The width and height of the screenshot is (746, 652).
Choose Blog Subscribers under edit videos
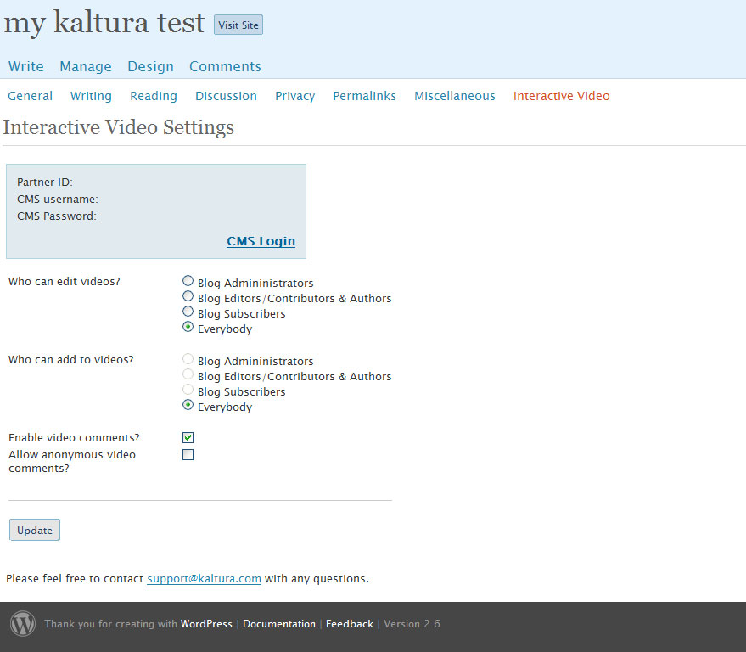click(x=188, y=312)
